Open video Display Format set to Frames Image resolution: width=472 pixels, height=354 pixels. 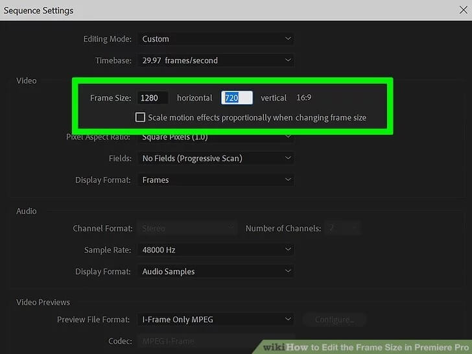pos(216,180)
